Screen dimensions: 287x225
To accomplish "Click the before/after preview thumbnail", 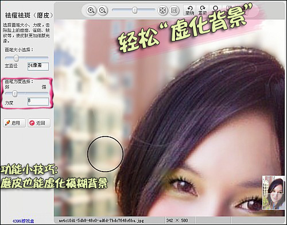I will point(273,193).
